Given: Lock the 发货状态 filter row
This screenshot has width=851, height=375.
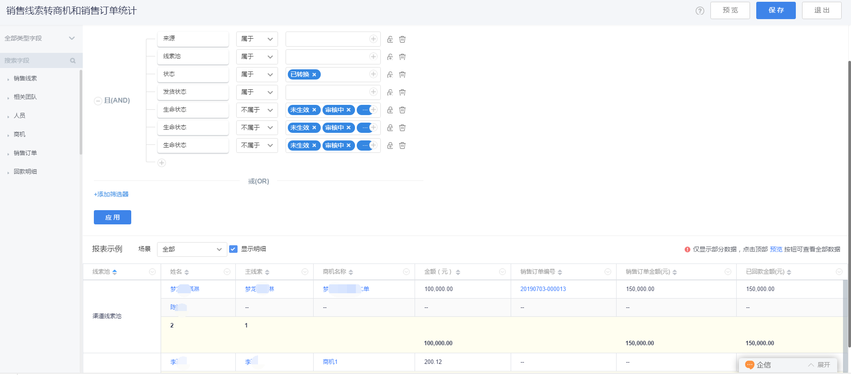Looking at the screenshot, I should (390, 92).
